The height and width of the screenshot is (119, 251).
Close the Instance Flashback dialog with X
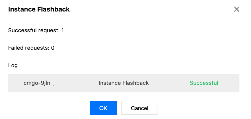point(237,9)
